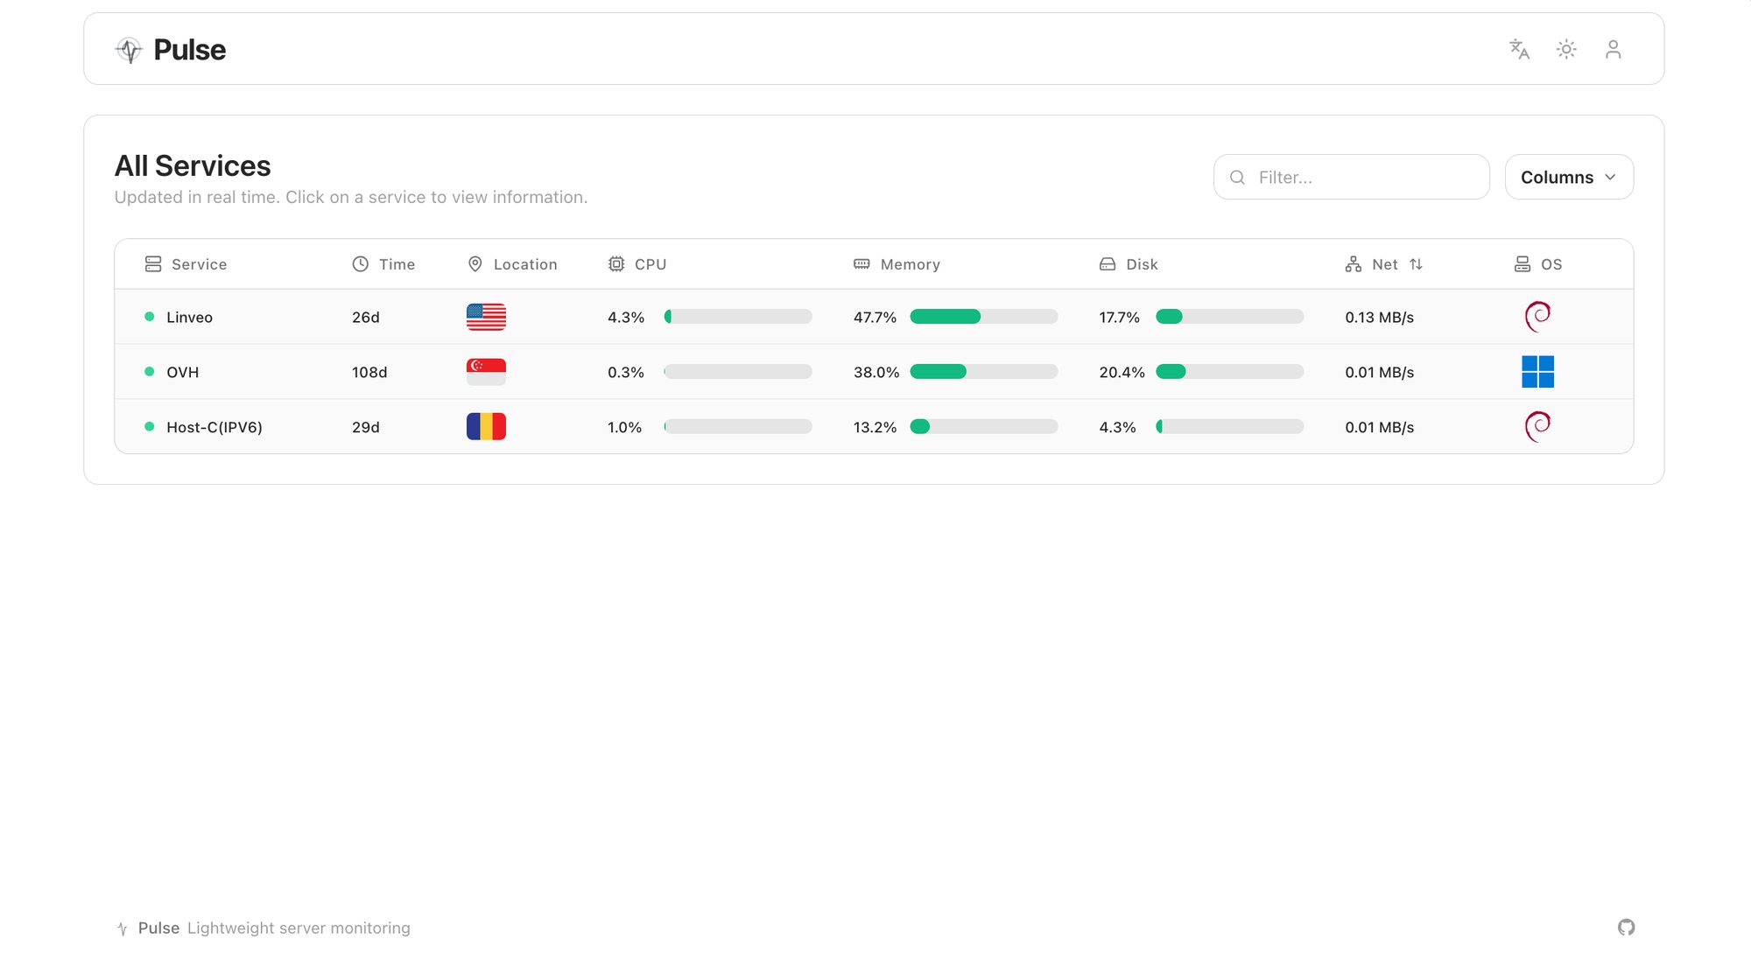Viewport: 1751px width, 960px height.
Task: Click the Pulse footer text link
Action: click(158, 928)
